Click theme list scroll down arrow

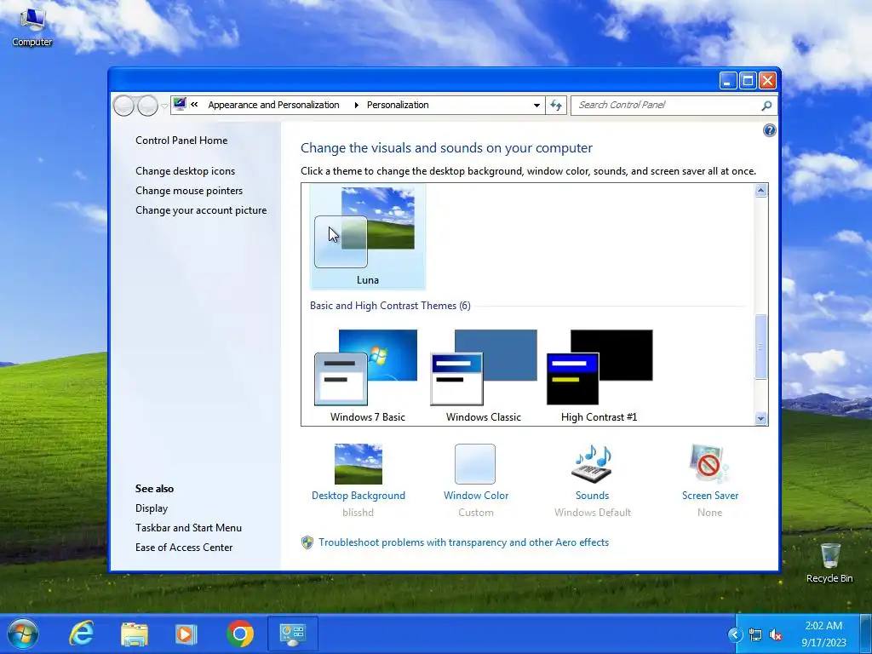coord(760,418)
